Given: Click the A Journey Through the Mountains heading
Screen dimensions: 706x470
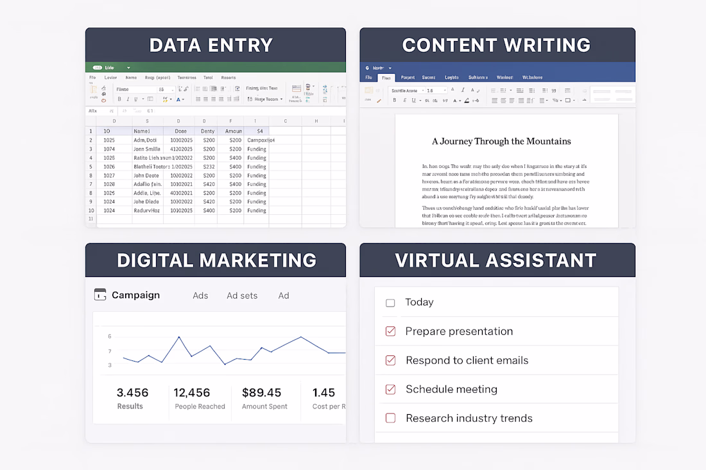Looking at the screenshot, I should [x=501, y=141].
